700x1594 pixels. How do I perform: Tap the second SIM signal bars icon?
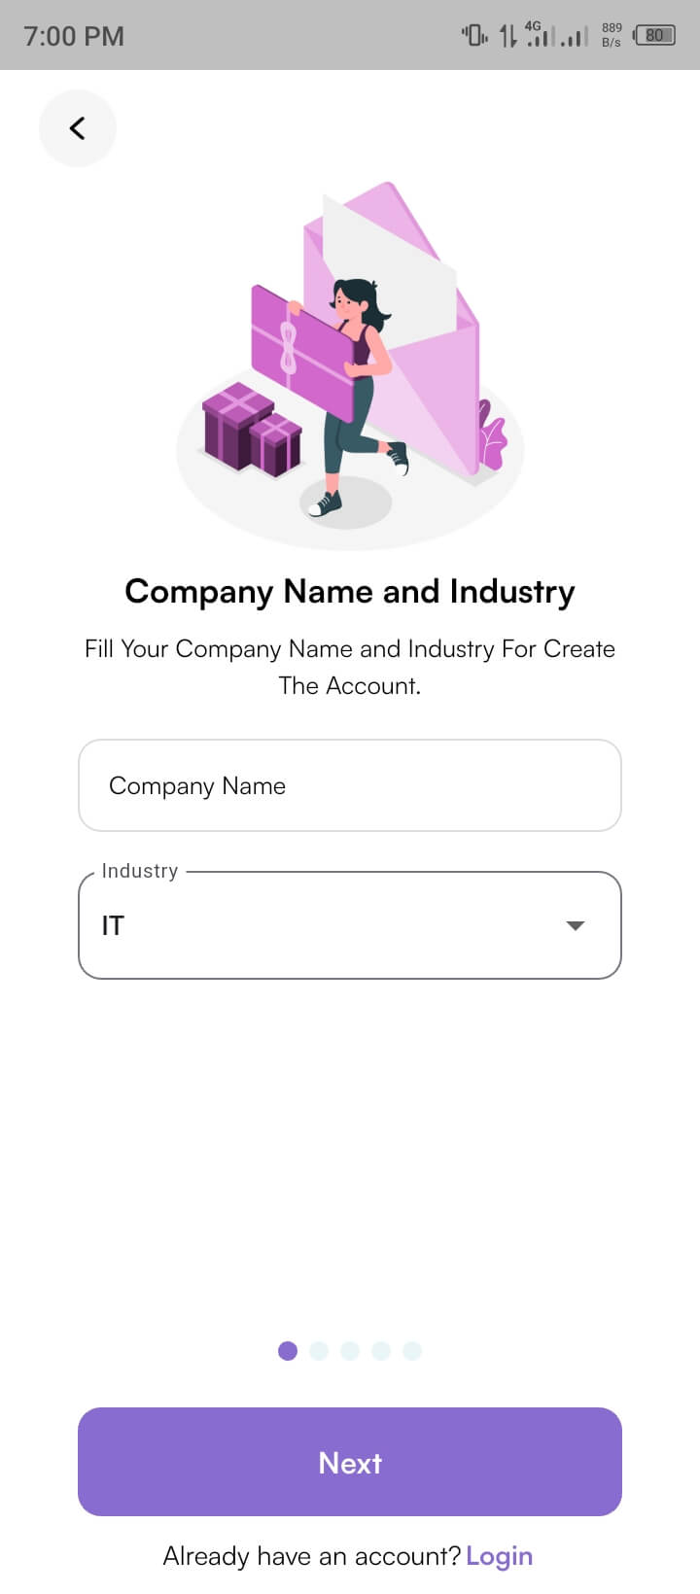coord(576,35)
